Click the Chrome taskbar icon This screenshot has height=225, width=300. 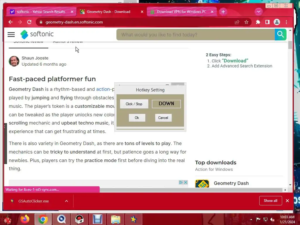point(43,219)
